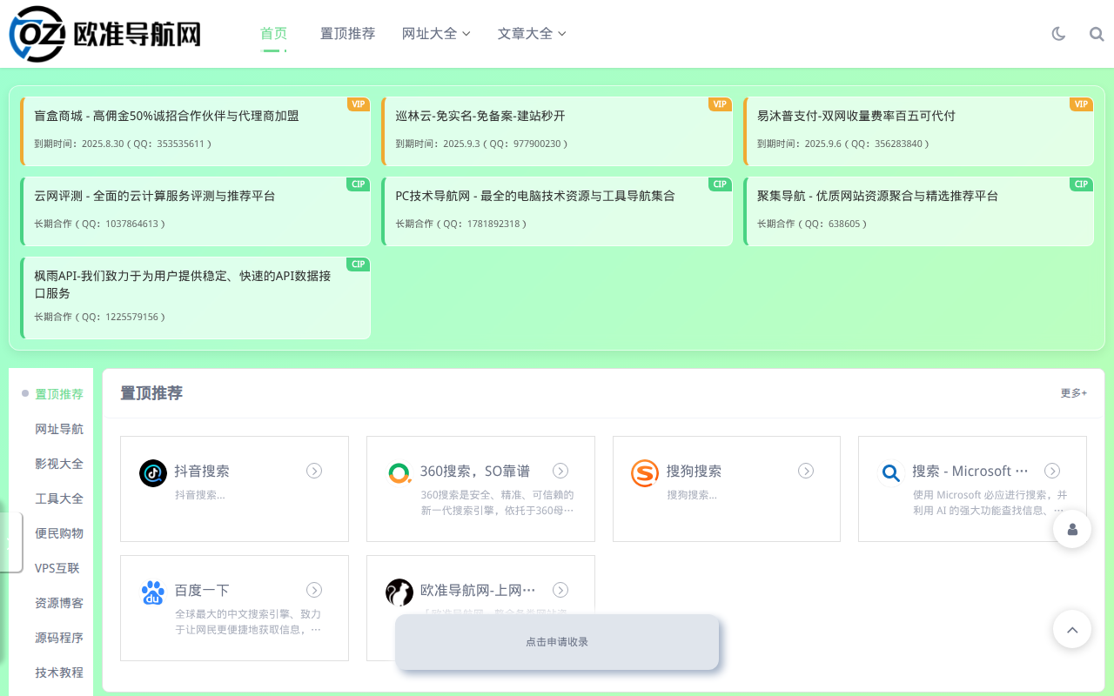The height and width of the screenshot is (696, 1114).
Task: Expand the 文章大全 dropdown menu
Action: click(532, 34)
